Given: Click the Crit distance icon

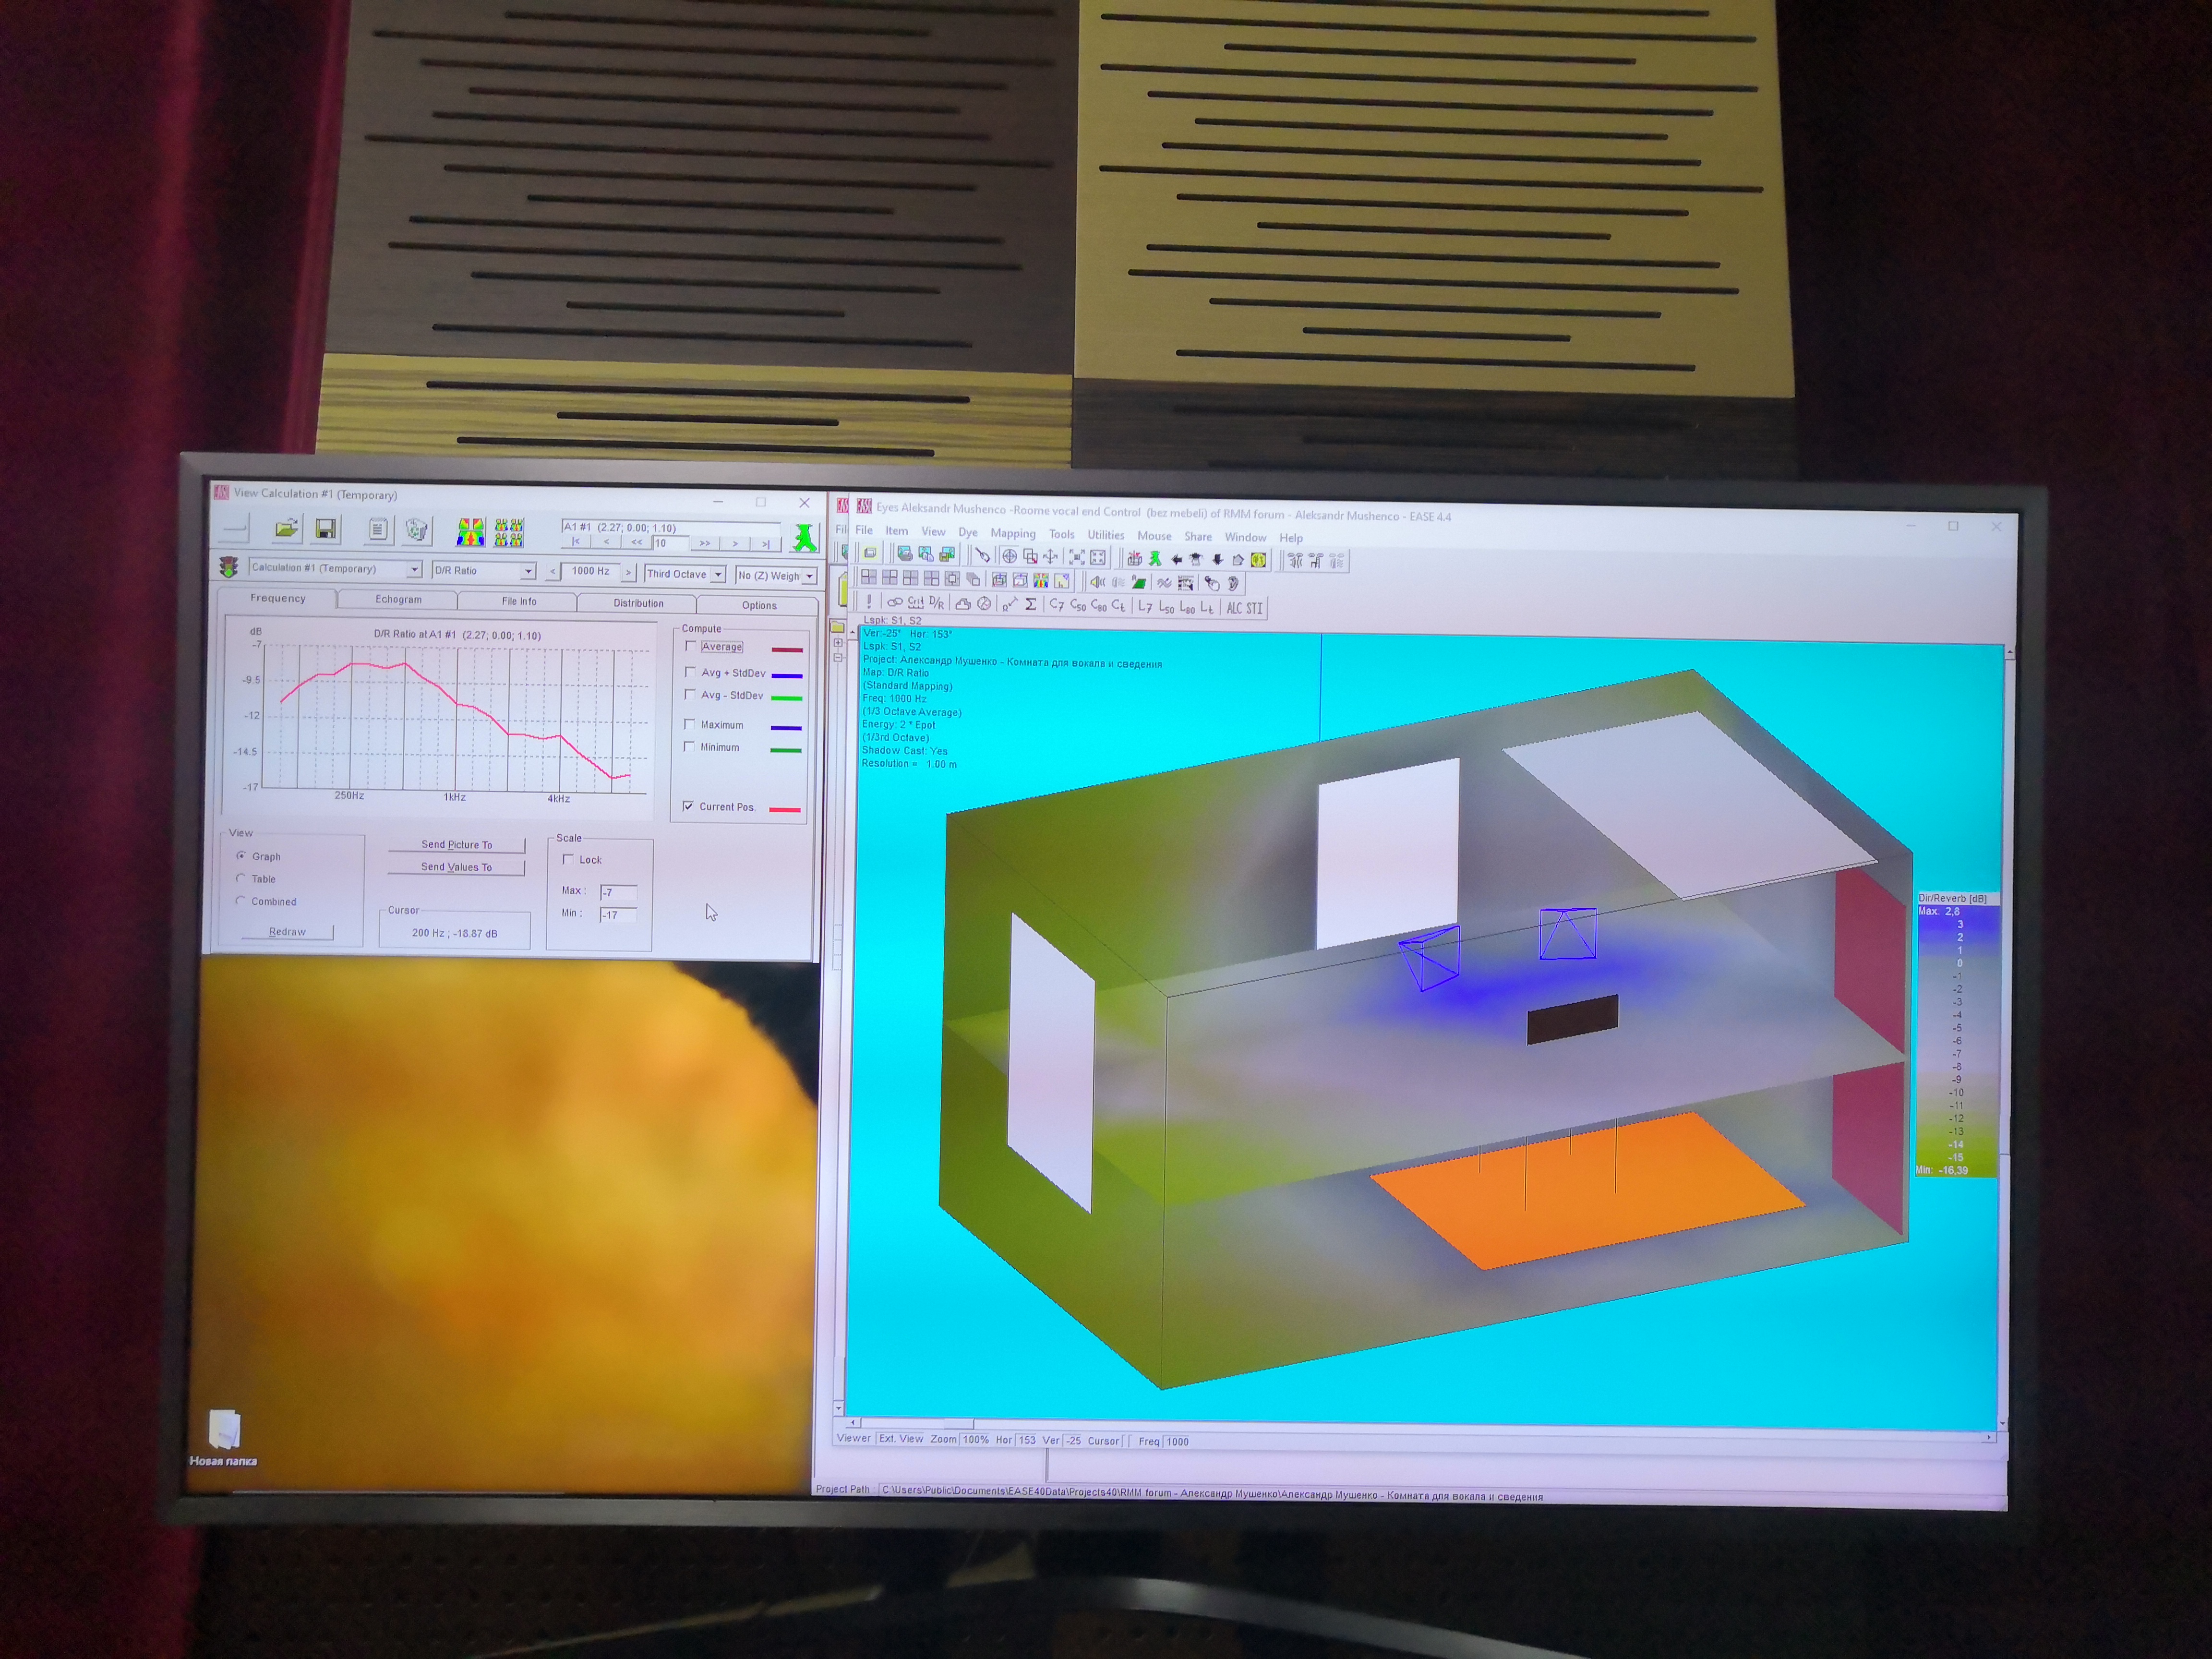Looking at the screenshot, I should tap(916, 603).
